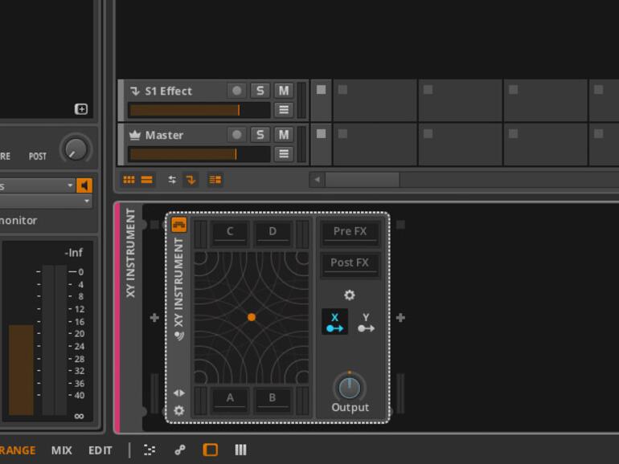
Task: Switch to the EDIT view tab
Action: [x=100, y=450]
